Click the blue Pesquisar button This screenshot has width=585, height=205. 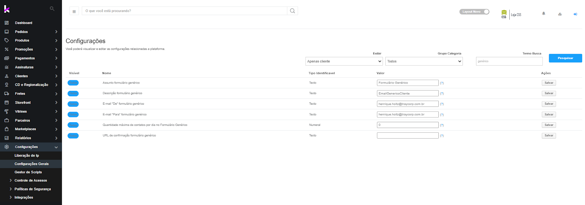[565, 58]
